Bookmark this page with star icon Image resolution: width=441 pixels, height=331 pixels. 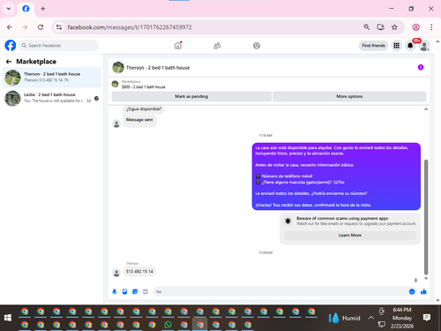click(x=394, y=27)
